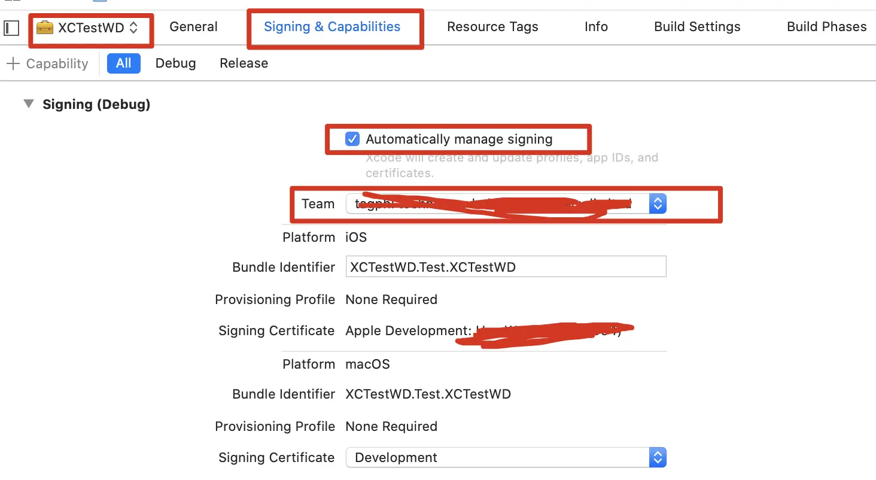Click the XCTestWD toolbox target icon
Image resolution: width=876 pixels, height=480 pixels.
[45, 28]
